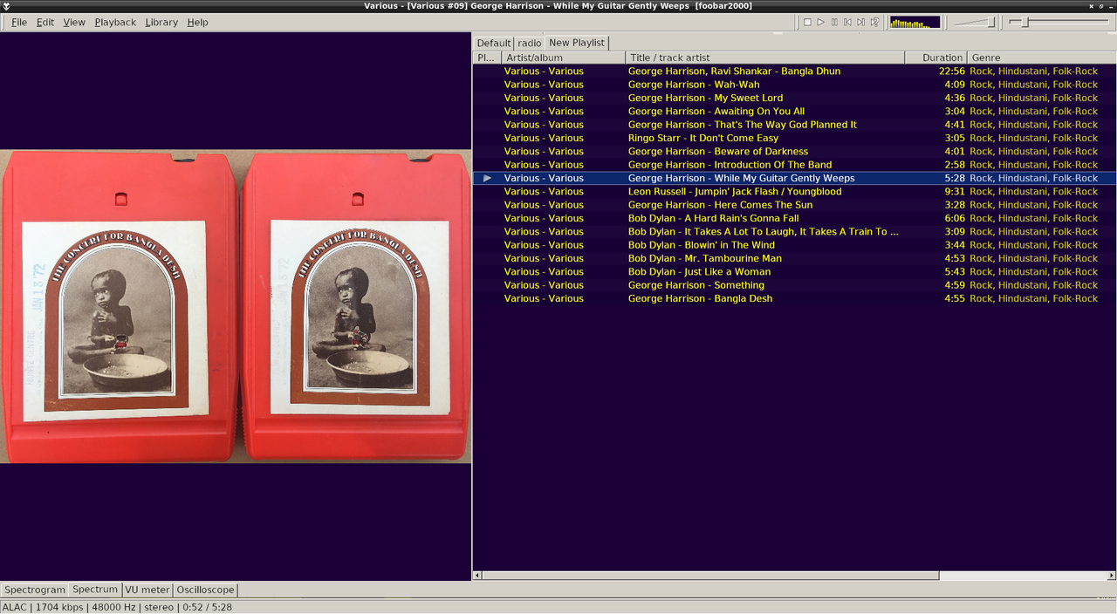Sort by the Genre column header
The width and height of the screenshot is (1117, 614).
point(1041,58)
